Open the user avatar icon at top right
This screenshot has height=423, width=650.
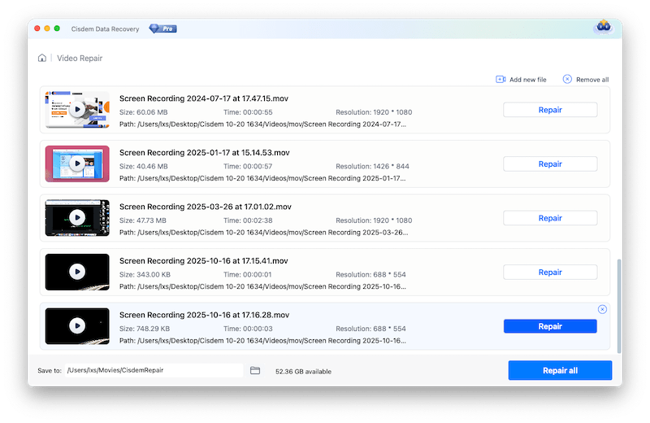point(603,28)
